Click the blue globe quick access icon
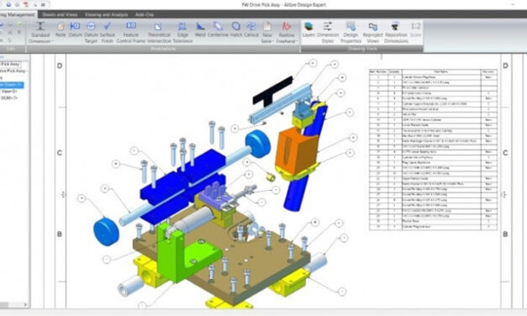Viewport: 527px width, 316px height. pyautogui.click(x=8, y=5)
